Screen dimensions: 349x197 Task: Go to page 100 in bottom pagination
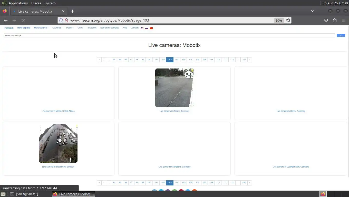(149, 183)
